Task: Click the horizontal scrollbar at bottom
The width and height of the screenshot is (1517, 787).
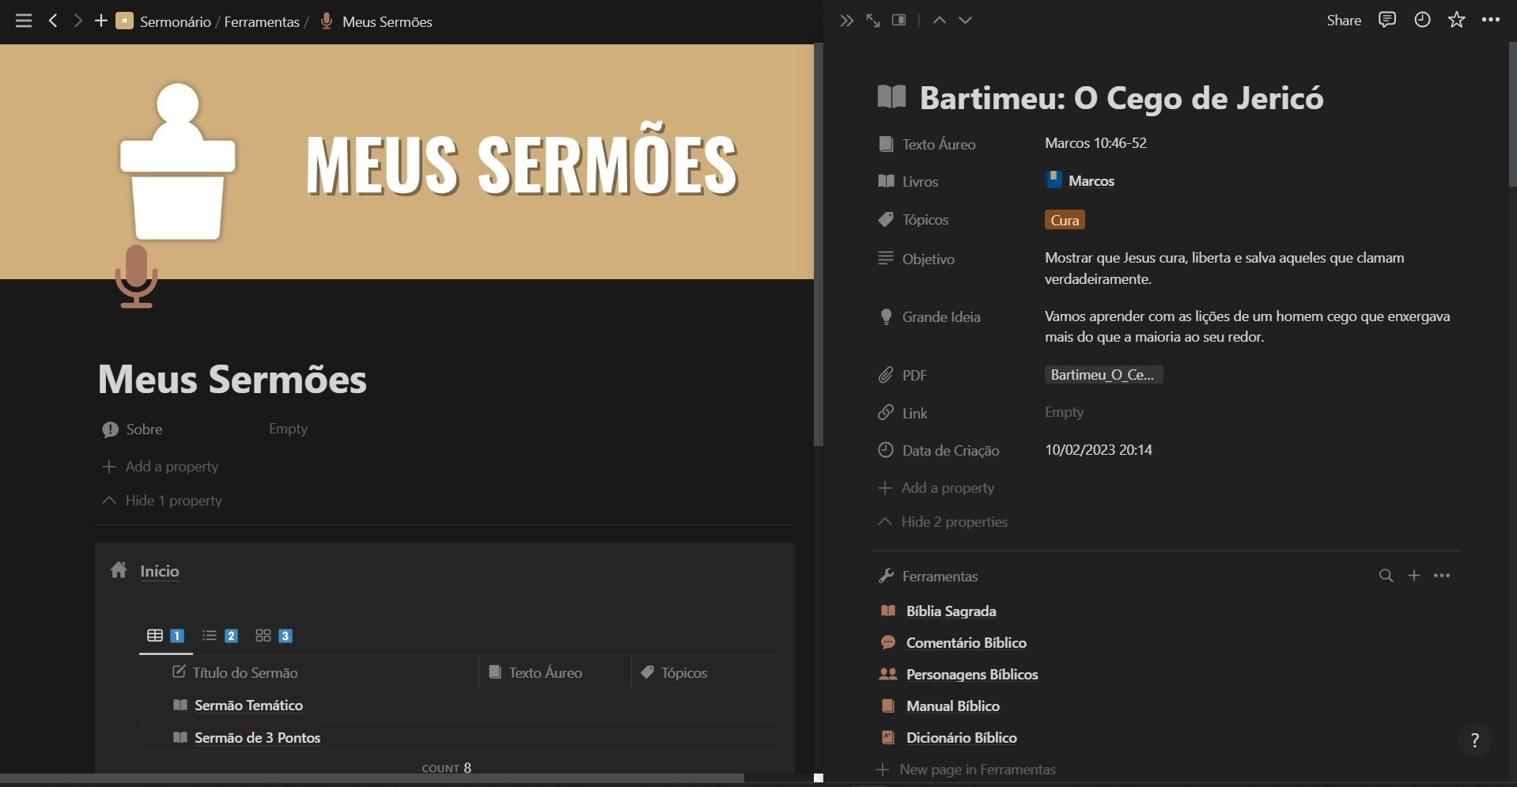Action: pos(372,778)
